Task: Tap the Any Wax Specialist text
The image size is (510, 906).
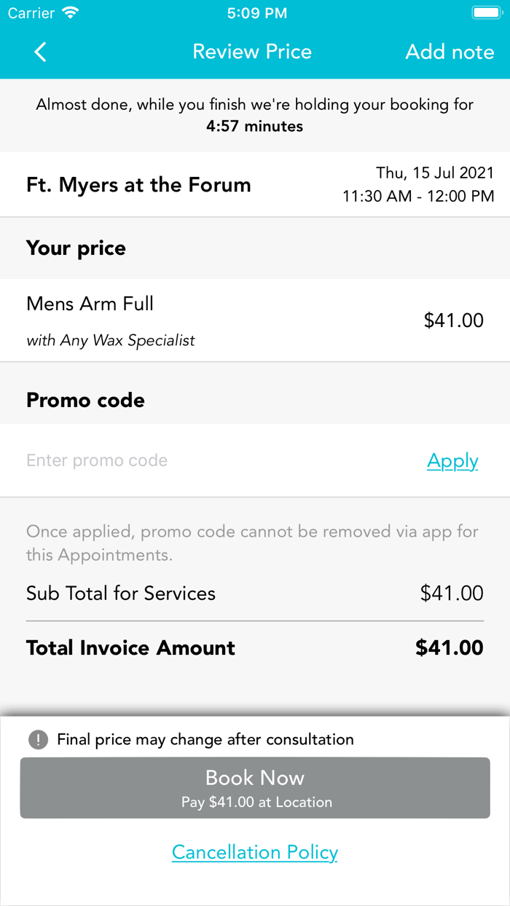Action: tap(111, 340)
